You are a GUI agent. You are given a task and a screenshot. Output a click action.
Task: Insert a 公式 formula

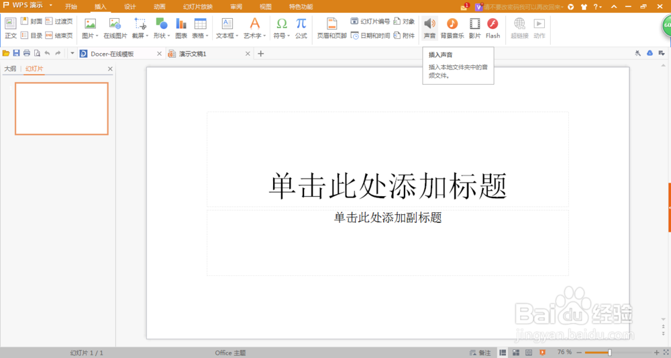coord(301,28)
